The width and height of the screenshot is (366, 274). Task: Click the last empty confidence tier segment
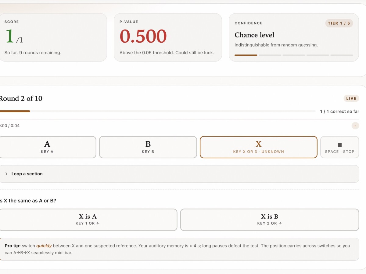(x=342, y=55)
